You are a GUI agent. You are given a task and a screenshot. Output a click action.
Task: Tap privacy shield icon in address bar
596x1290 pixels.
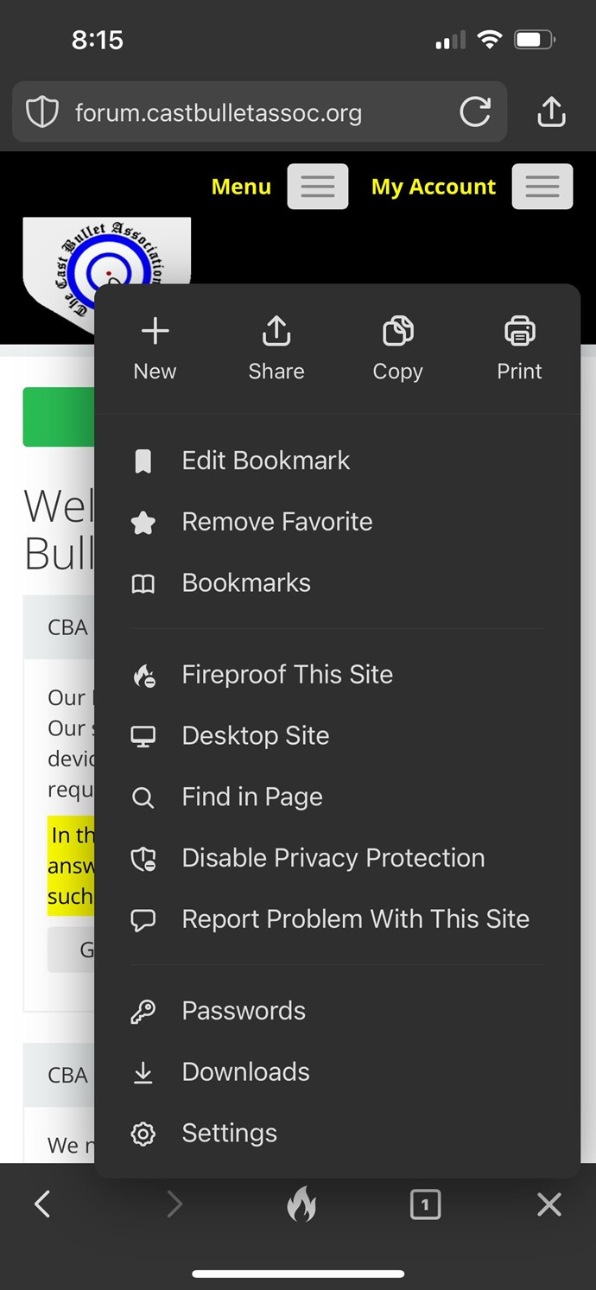tap(42, 112)
